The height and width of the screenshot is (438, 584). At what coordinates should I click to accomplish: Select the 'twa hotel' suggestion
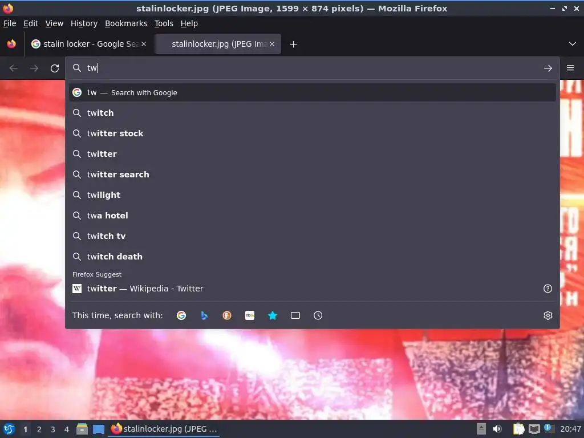312,215
